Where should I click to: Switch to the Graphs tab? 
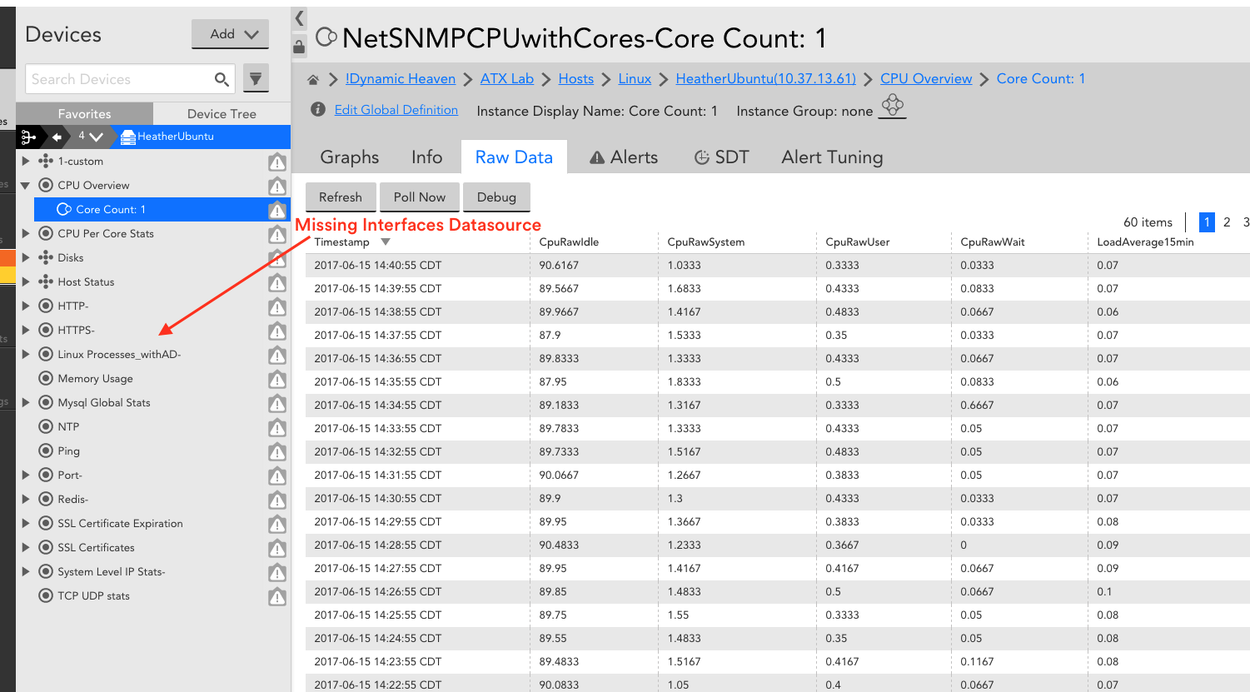pos(349,157)
